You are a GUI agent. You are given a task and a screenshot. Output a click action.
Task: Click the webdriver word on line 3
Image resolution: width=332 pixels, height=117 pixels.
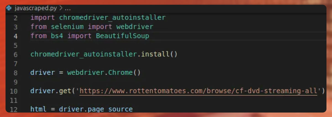tap(135, 27)
